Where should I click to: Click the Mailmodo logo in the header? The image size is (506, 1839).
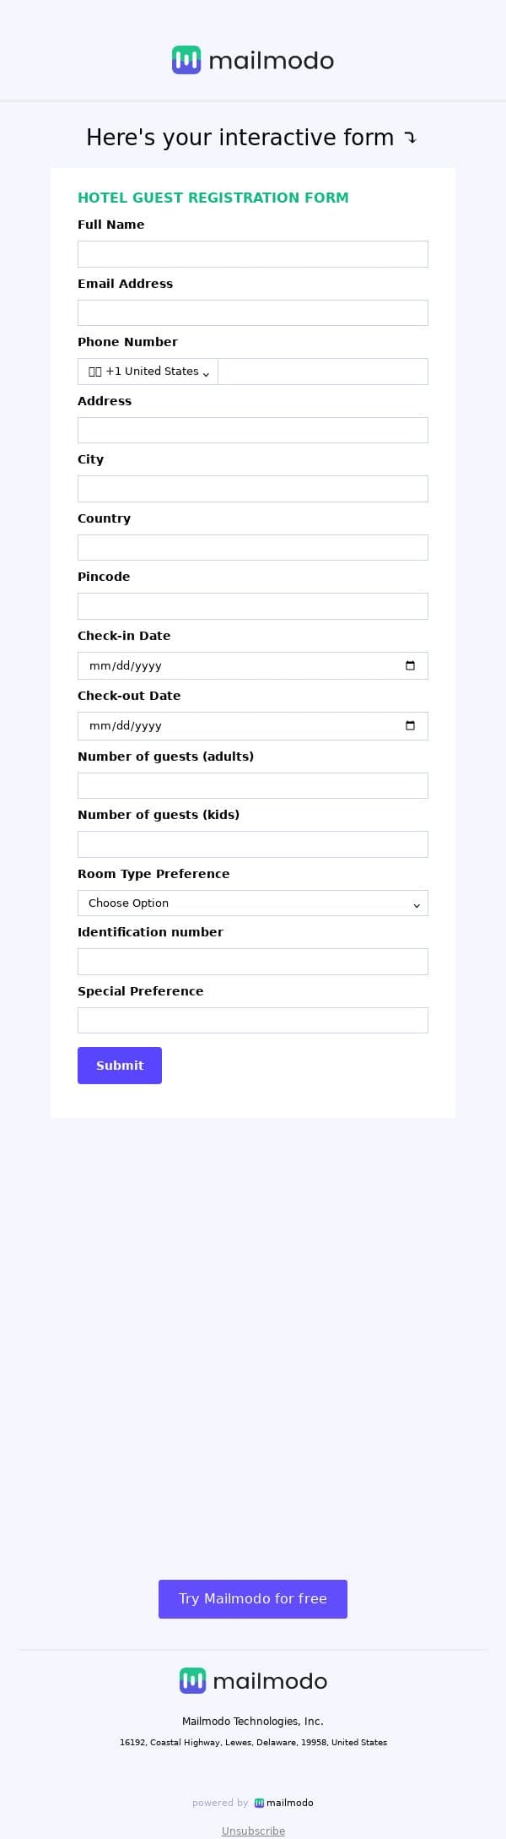point(253,60)
